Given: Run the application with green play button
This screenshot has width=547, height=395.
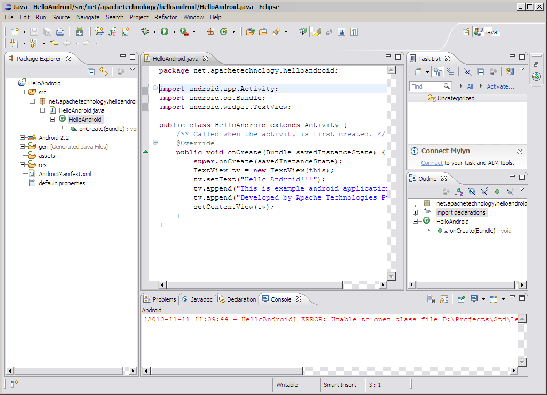Looking at the screenshot, I should [x=165, y=31].
